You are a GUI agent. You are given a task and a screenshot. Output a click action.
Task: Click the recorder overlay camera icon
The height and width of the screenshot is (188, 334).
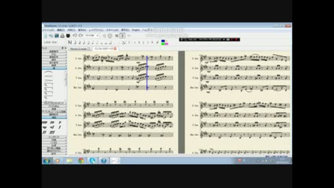[228, 40]
